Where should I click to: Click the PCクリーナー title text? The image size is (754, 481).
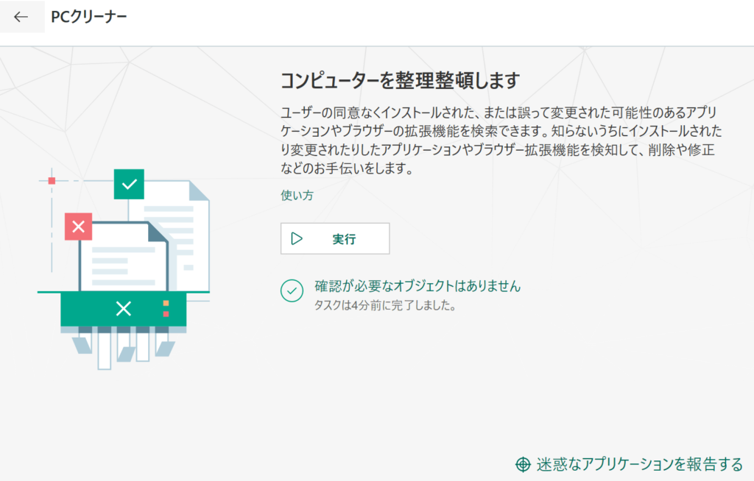(x=89, y=17)
